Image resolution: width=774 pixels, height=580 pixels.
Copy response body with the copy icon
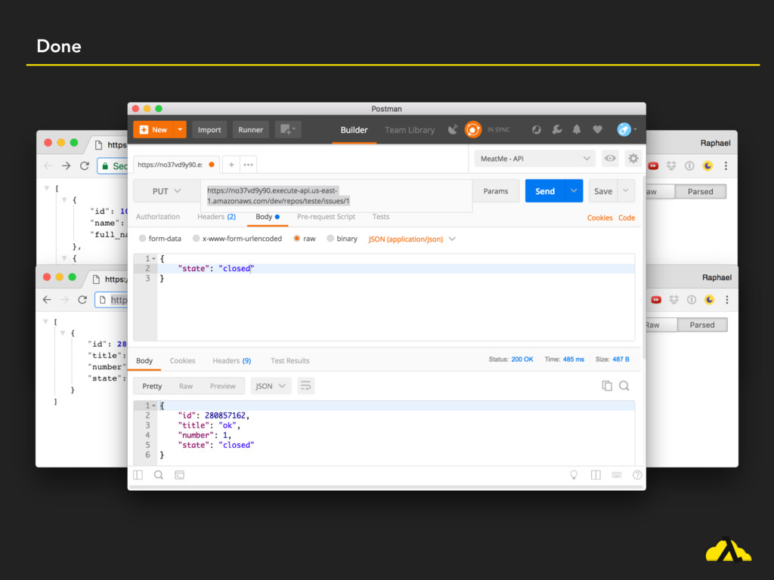(607, 386)
